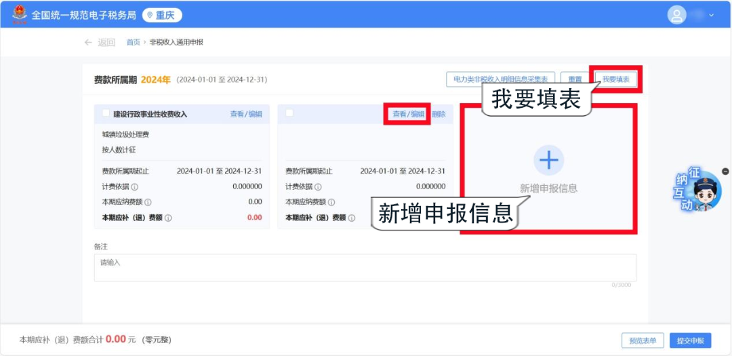Viewport: 732px width, 356px height.
Task: Open 查看/编辑 on the first card
Action: click(245, 115)
